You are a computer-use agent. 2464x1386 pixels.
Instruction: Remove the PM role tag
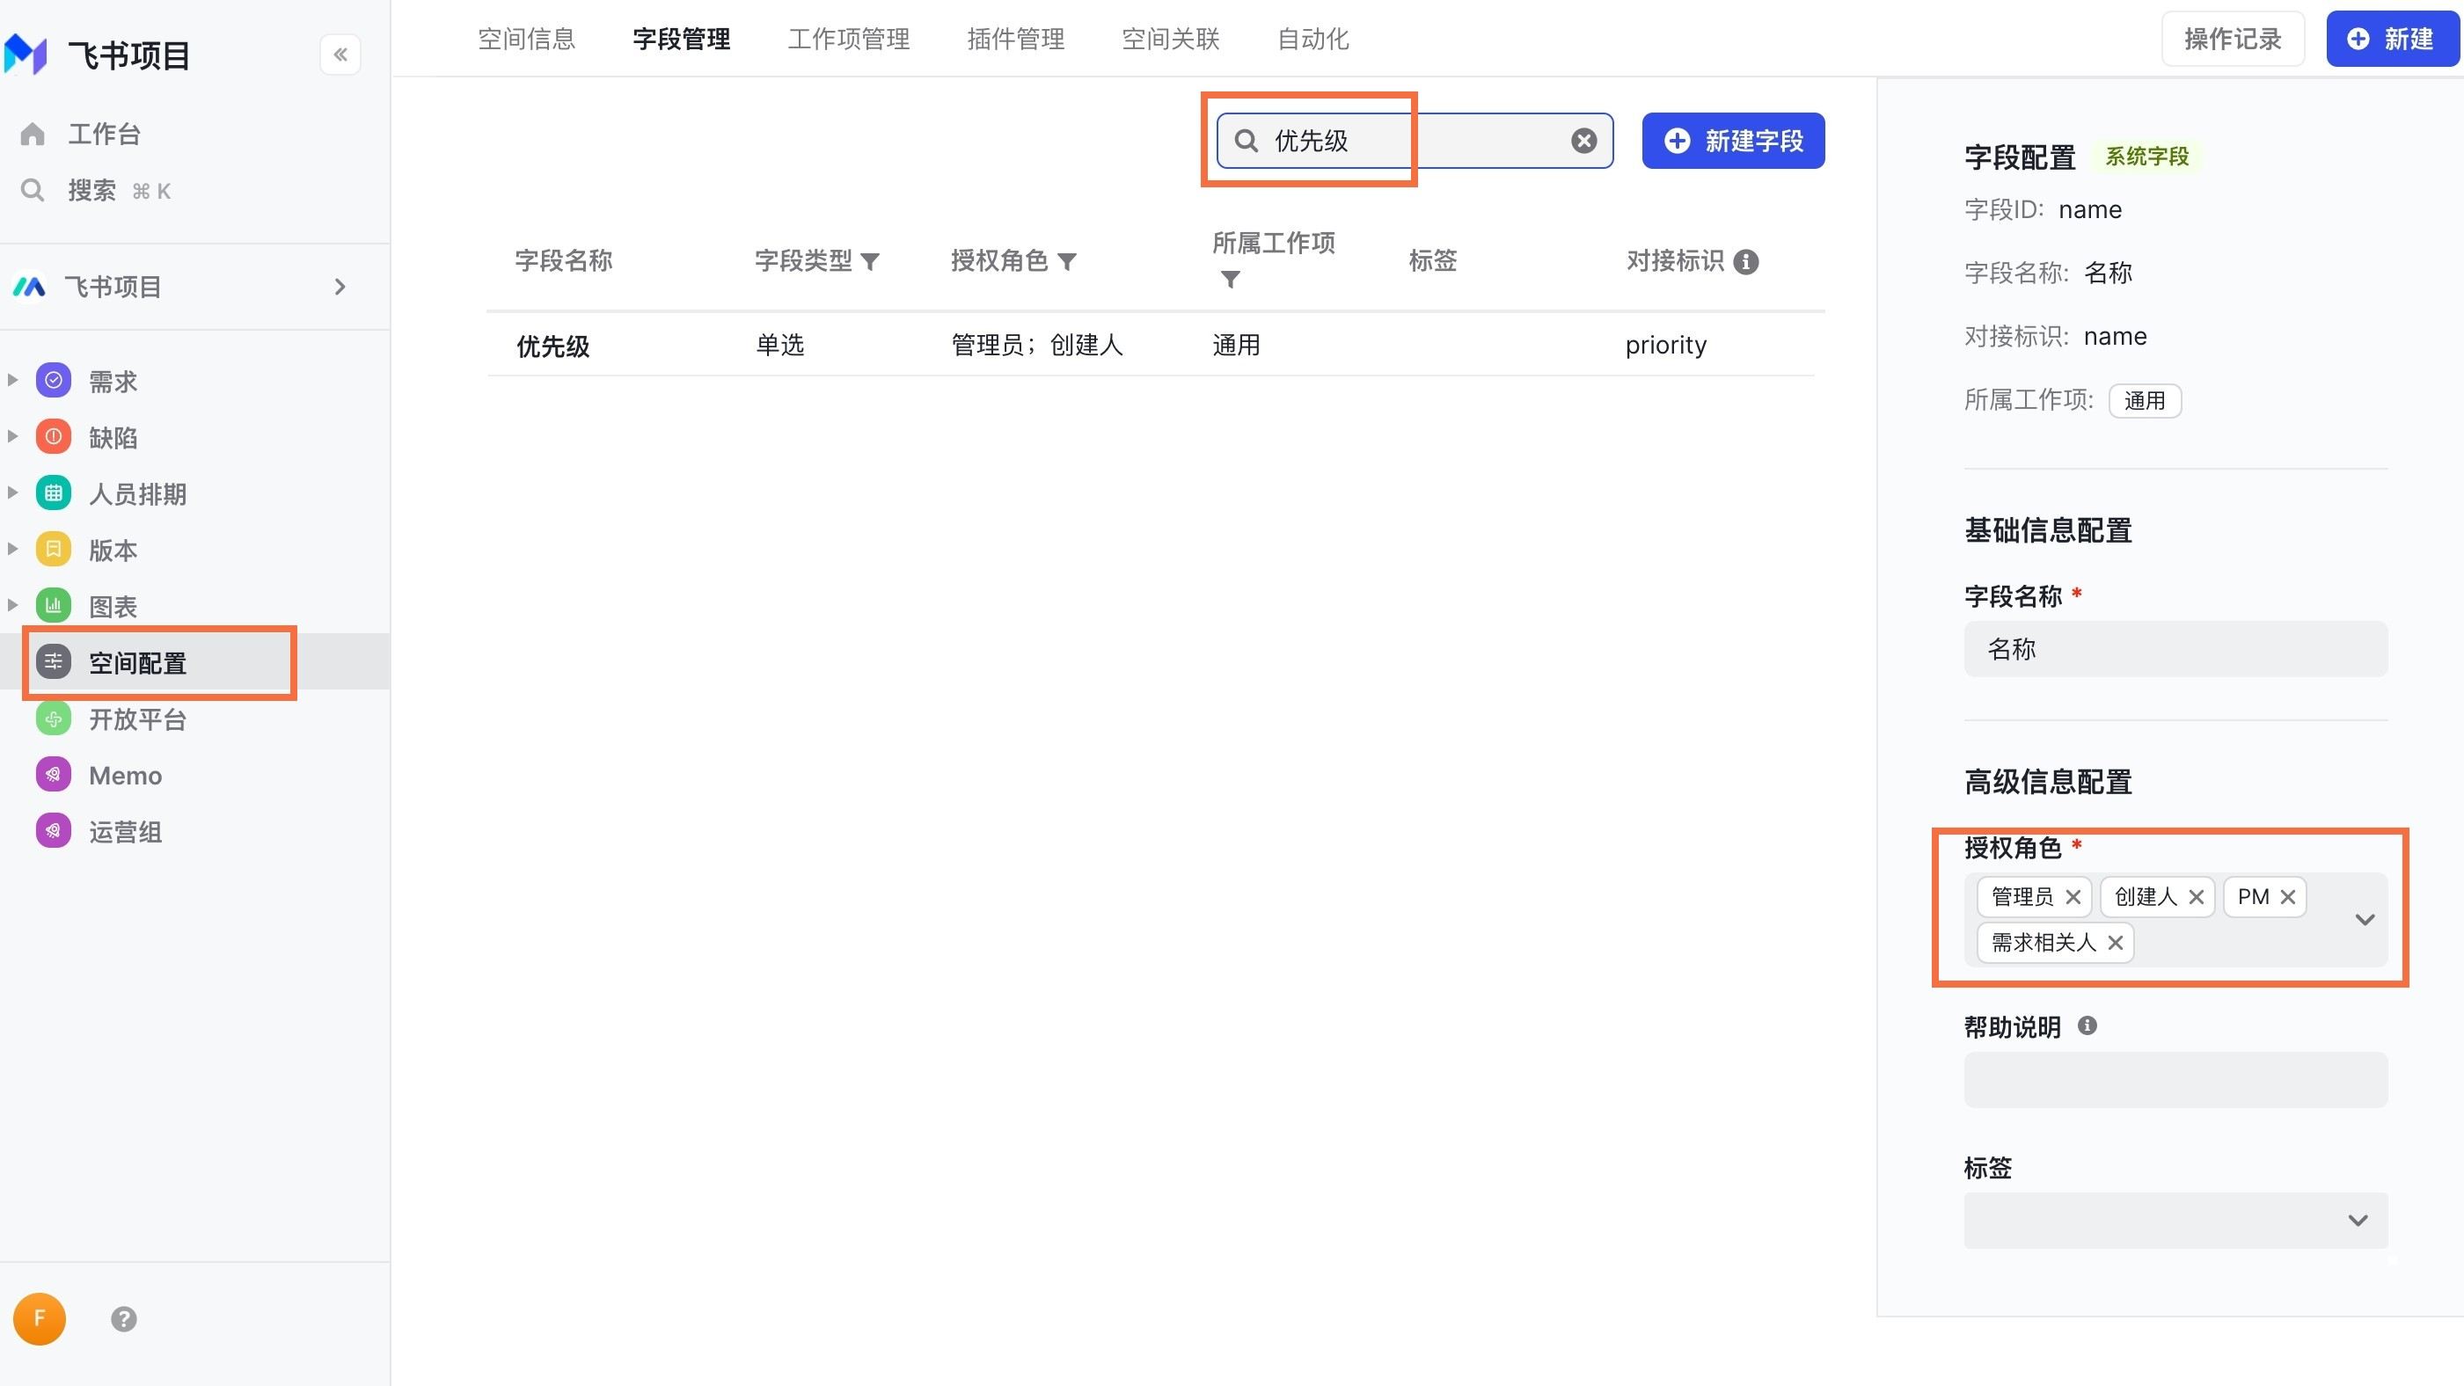tap(2288, 897)
